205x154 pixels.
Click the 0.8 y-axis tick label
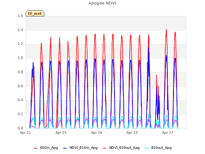[x=20, y=72]
